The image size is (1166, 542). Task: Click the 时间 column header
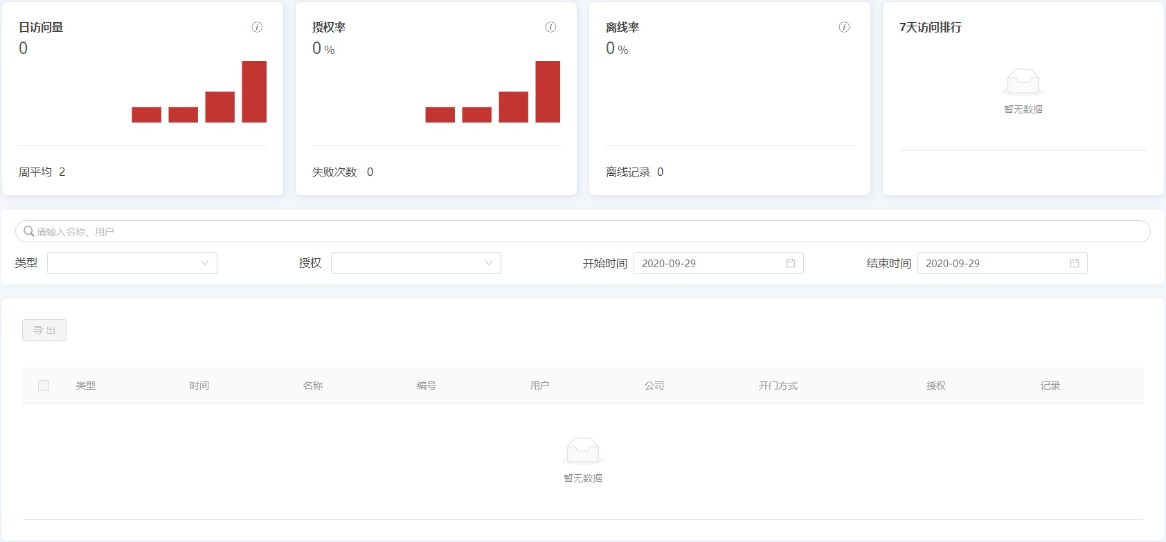point(199,386)
